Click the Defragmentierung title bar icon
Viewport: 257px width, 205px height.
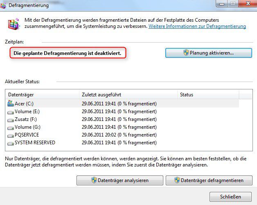click(3, 5)
